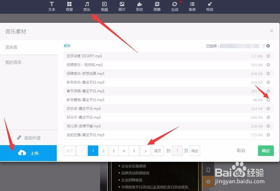The width and height of the screenshot is (280, 191).
Task: Open the 文本 text tool
Action: pyautogui.click(x=51, y=6)
